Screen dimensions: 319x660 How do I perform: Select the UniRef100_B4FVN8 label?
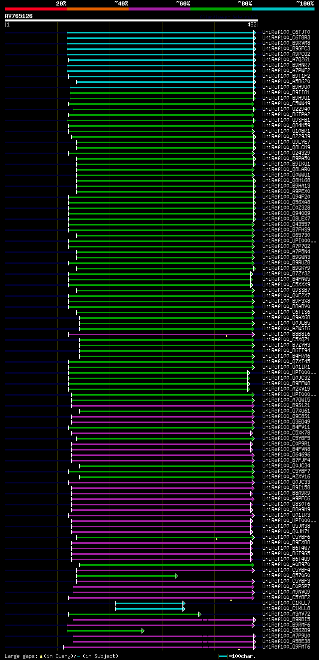287,449
